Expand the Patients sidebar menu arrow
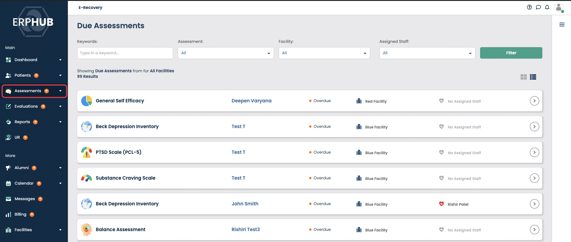This screenshot has width=571, height=242. tap(60, 75)
